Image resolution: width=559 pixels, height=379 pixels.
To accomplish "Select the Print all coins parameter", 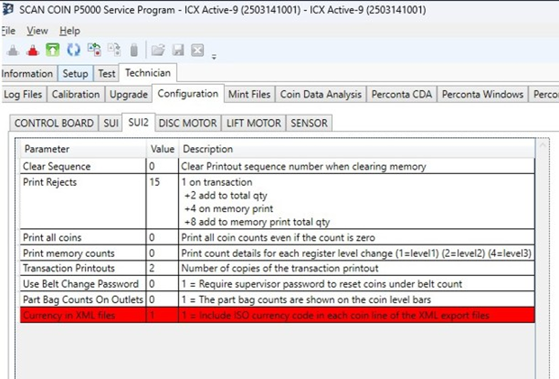I will tap(52, 238).
